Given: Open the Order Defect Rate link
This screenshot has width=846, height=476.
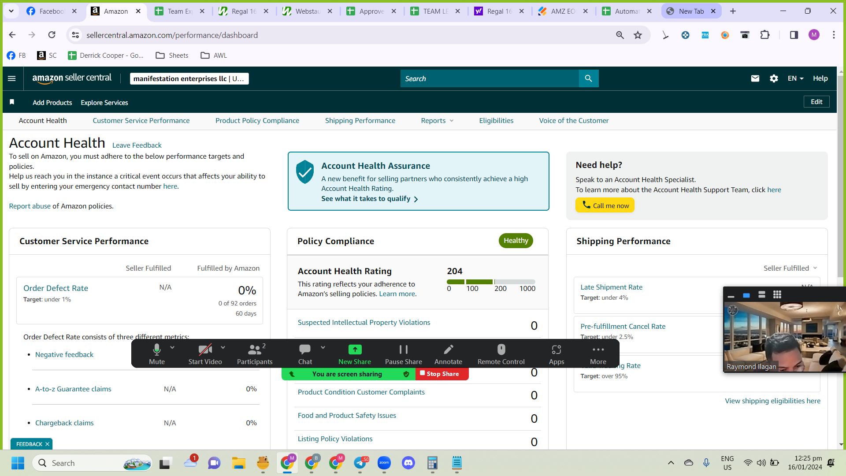Looking at the screenshot, I should point(56,288).
